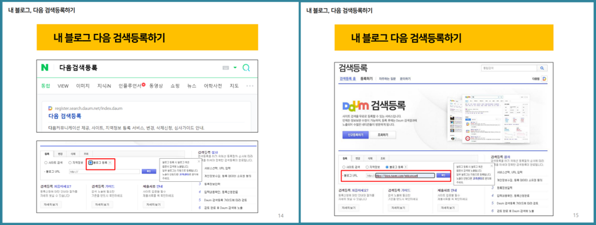The width and height of the screenshot is (596, 225).
Task: Open the 문의하기 menu item
Action: [405, 79]
